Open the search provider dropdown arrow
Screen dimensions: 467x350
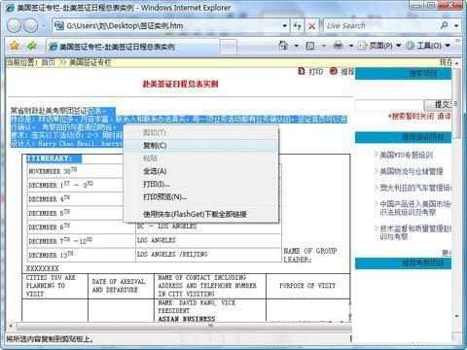456,25
